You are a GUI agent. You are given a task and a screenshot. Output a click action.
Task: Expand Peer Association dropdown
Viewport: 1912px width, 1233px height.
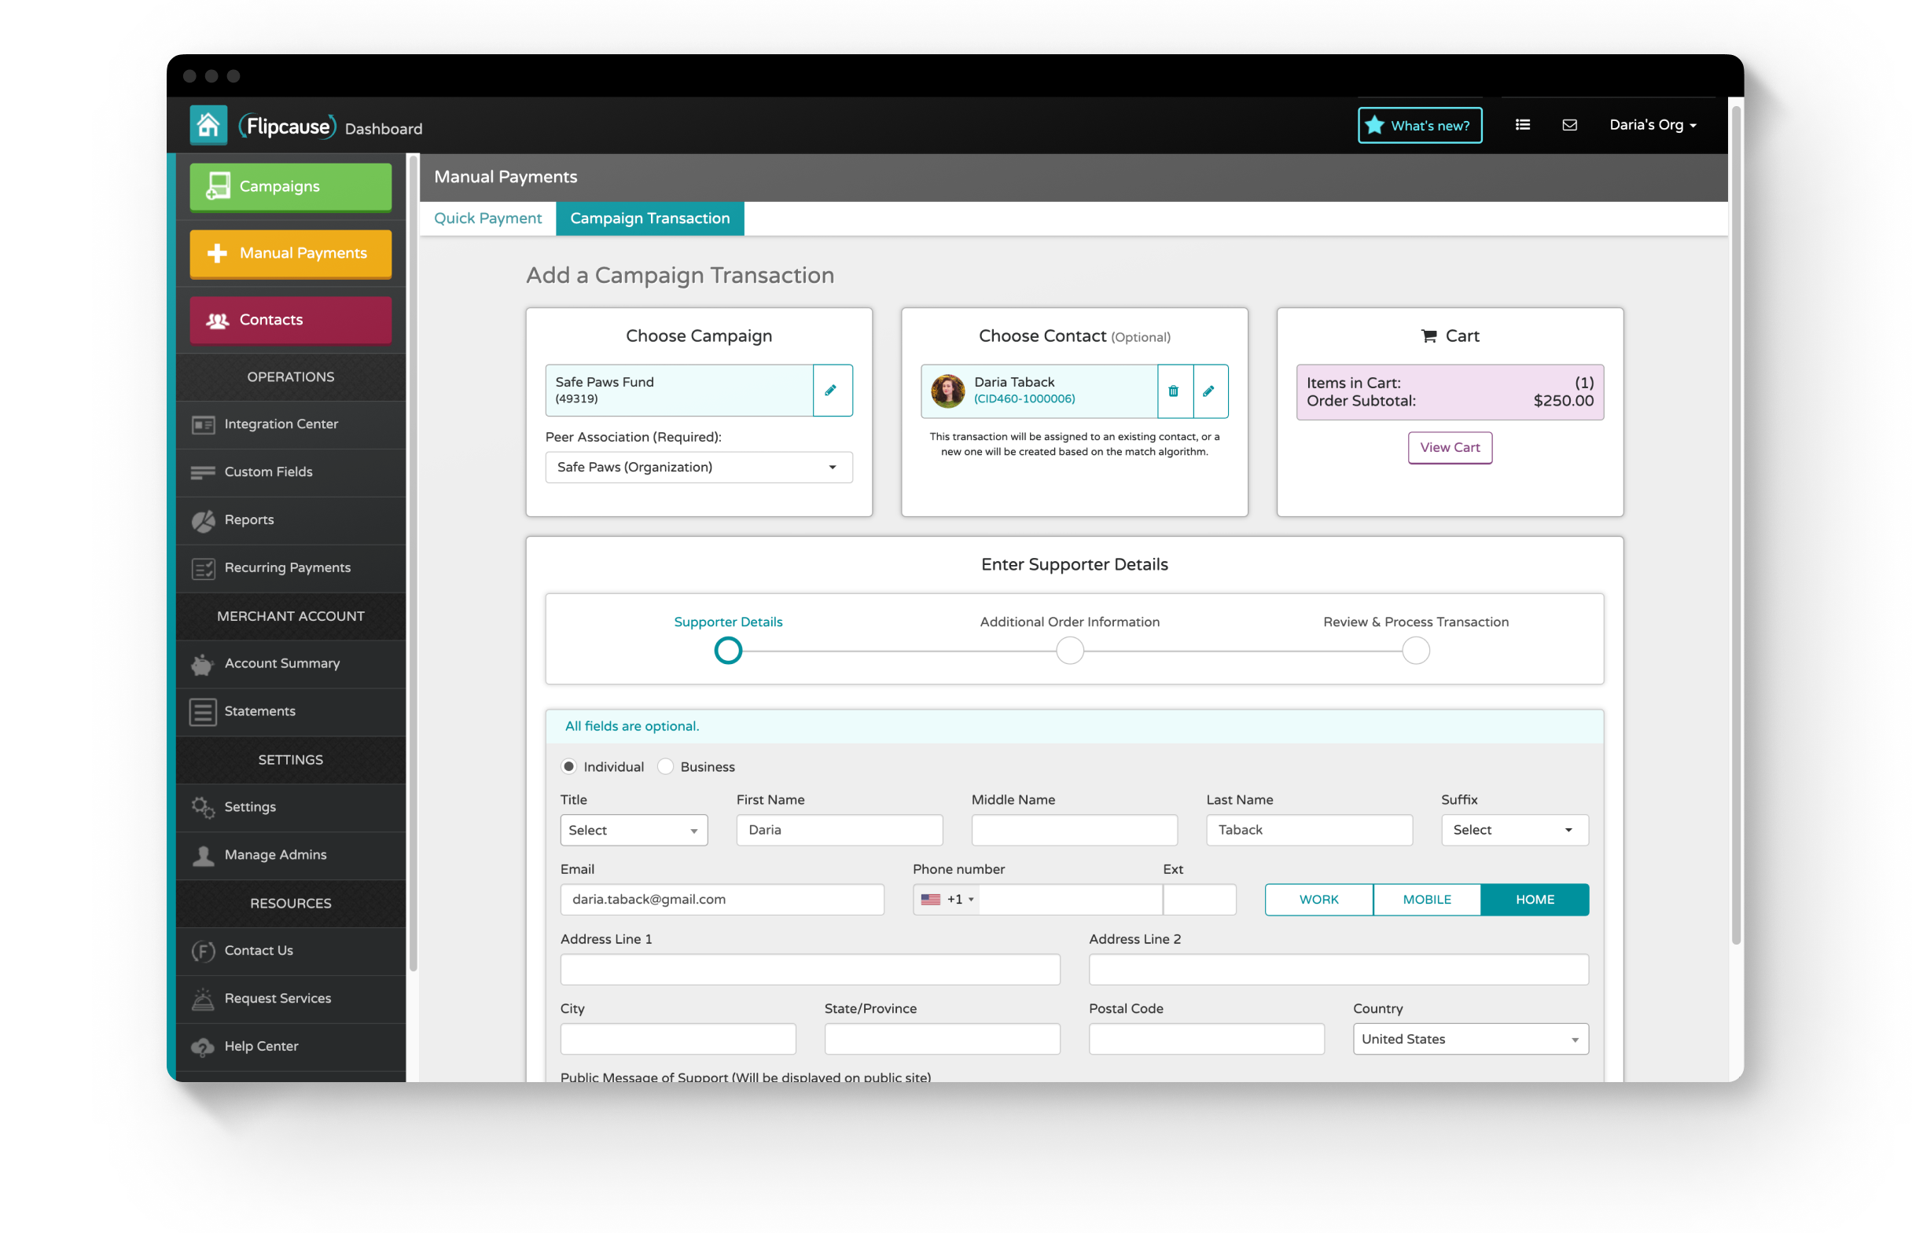pos(697,467)
